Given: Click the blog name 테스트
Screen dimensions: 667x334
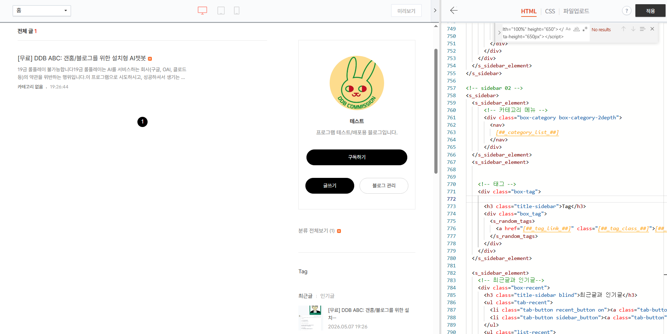Looking at the screenshot, I should coord(357,121).
